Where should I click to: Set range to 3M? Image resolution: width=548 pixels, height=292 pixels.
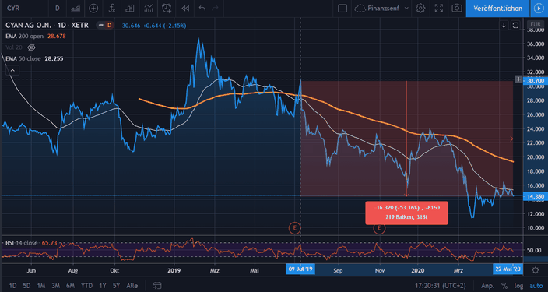pos(55,286)
